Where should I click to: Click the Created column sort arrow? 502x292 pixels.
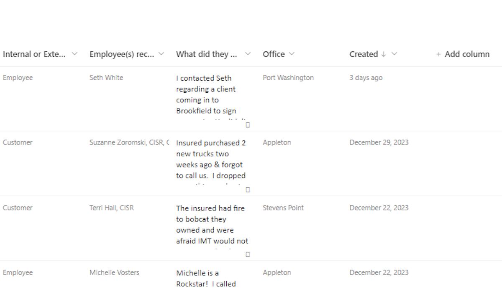click(x=384, y=54)
